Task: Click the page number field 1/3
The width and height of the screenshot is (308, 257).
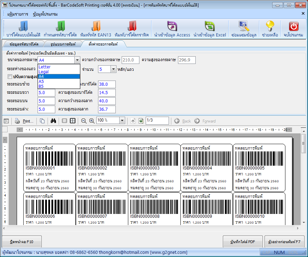Action: (x=157, y=121)
